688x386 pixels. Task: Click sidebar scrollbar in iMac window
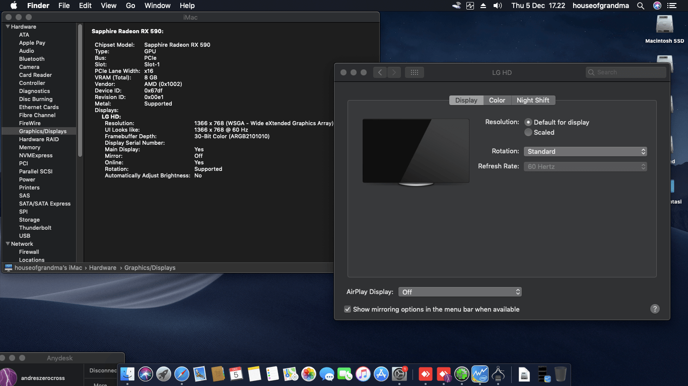80,90
